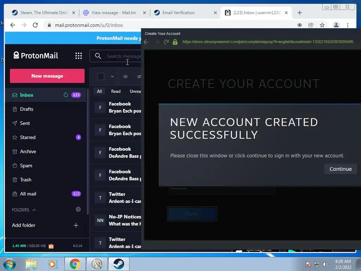The width and height of the screenshot is (361, 271).
Task: Click the green padlock in Steam window
Action: 175,42
